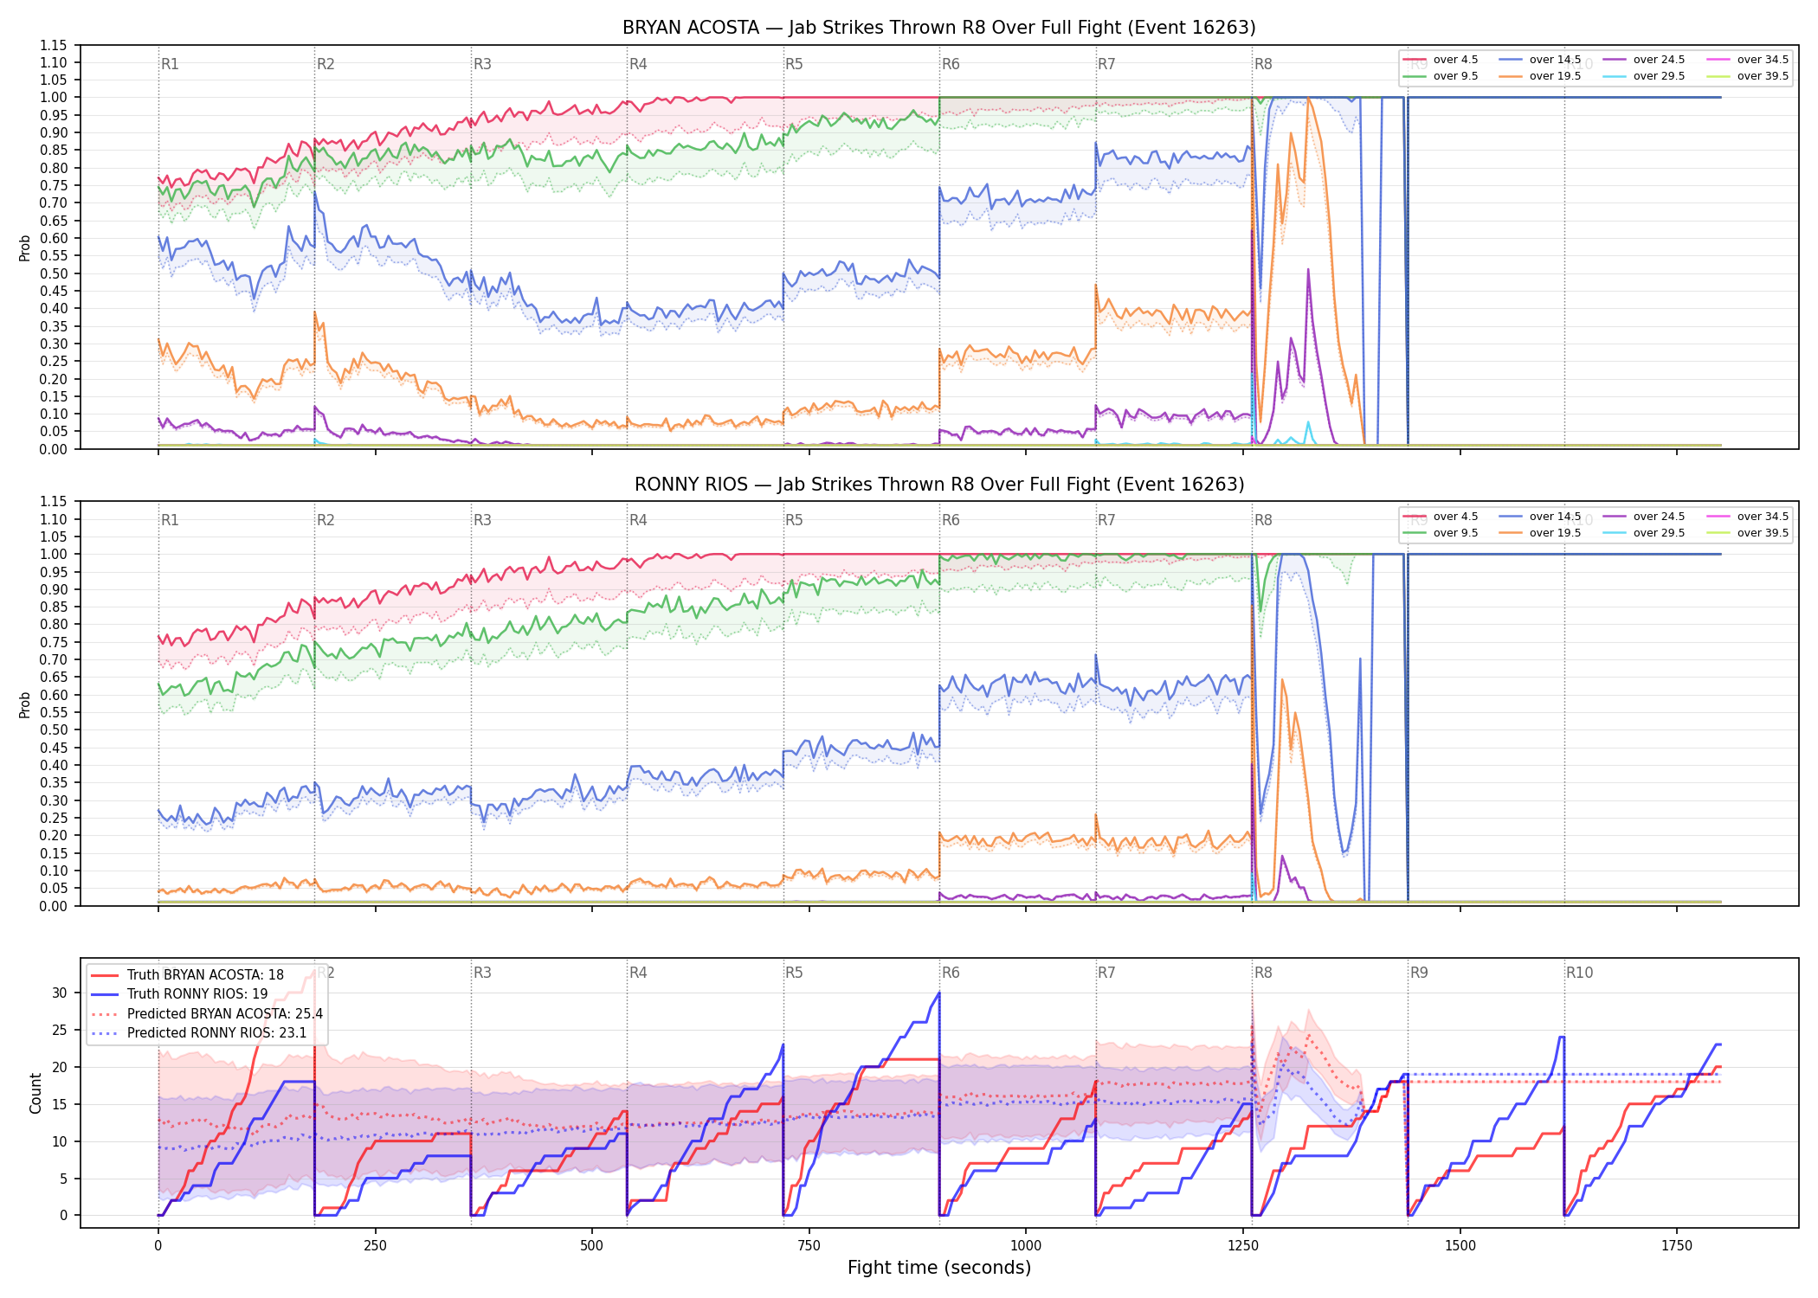
Task: Click R6 round label in Count chart
Action: click(x=951, y=973)
